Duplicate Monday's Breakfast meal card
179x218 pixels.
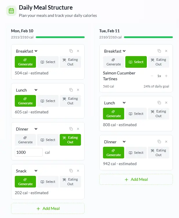(71, 51)
